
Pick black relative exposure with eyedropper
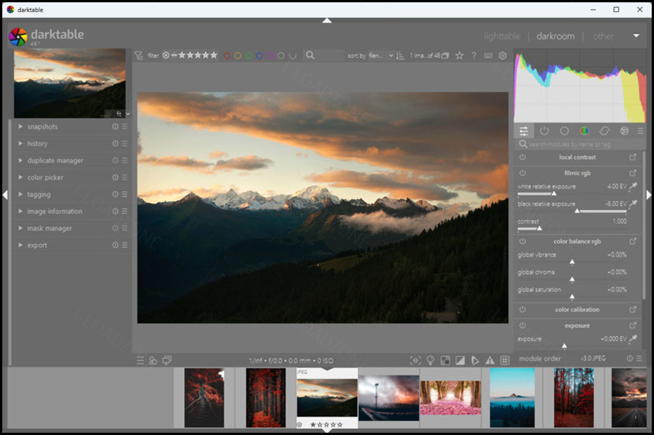633,204
